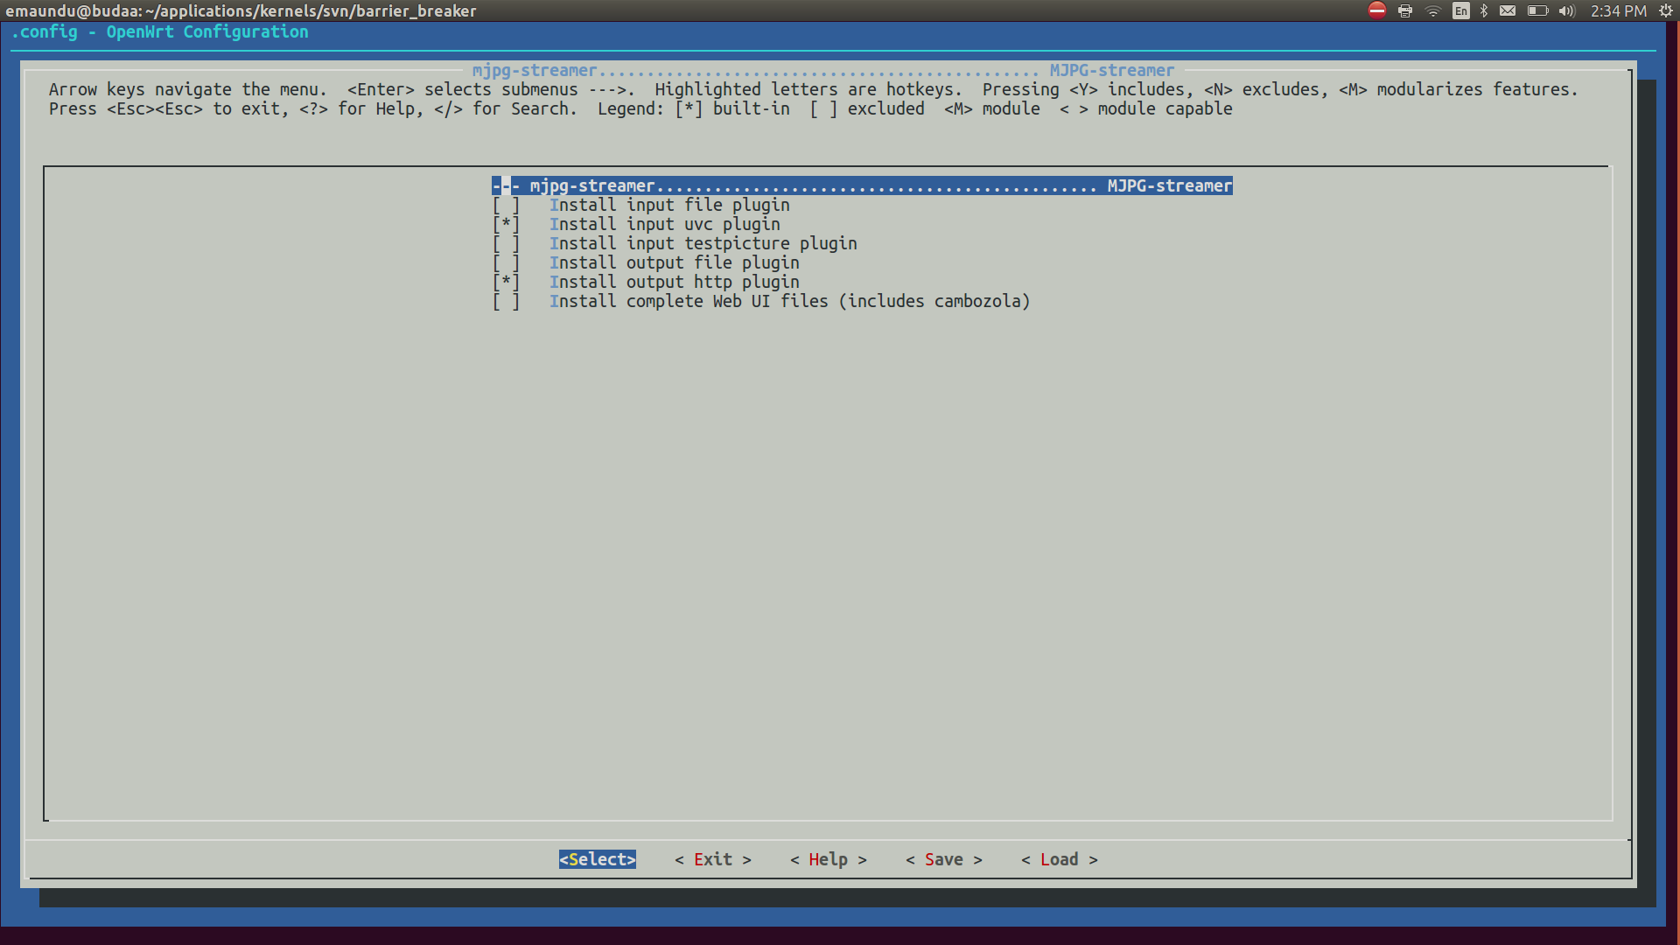Open the mail envelope indicator
Screen dimensions: 1680x945
click(x=1508, y=10)
